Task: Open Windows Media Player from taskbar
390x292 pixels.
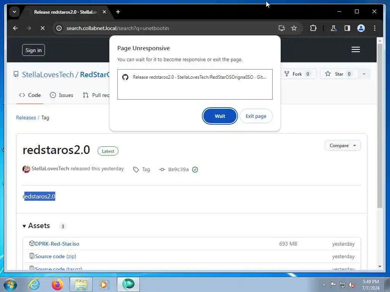Action: point(104,284)
